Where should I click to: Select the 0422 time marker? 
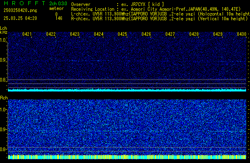click(51, 34)
